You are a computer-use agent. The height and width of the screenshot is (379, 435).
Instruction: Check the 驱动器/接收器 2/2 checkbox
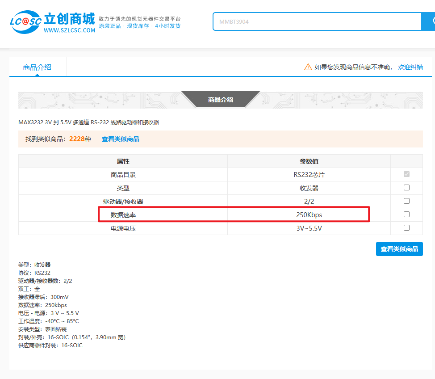[406, 201]
